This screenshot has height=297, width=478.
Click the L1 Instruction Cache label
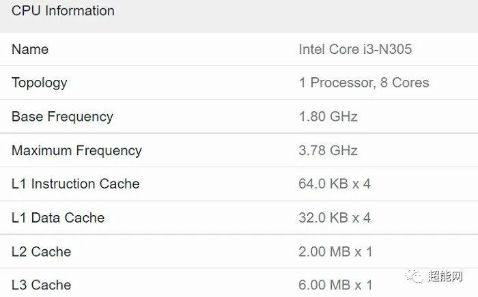(75, 184)
